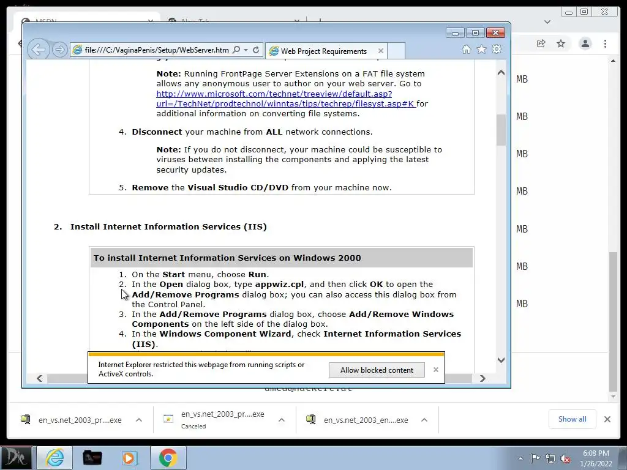Click the 6:08 PM taskbar clock
This screenshot has height=470, width=627.
pos(596,458)
